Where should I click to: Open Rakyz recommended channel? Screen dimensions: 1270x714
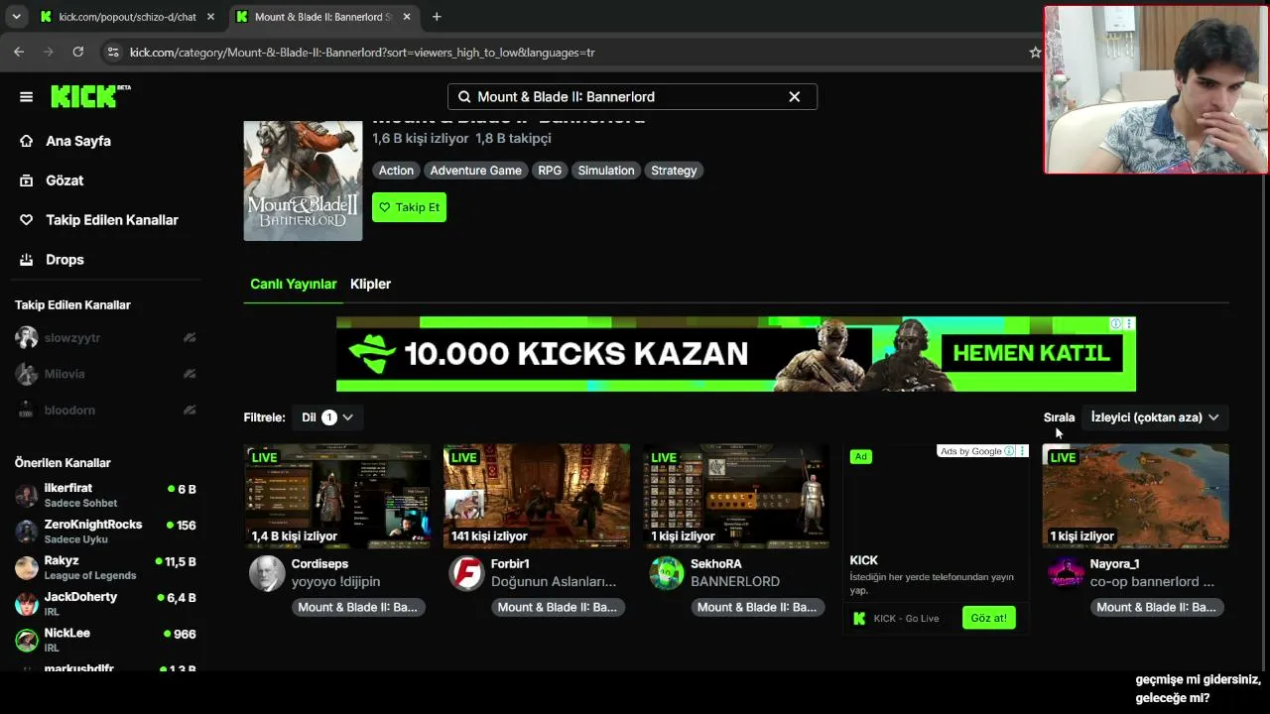(x=105, y=568)
